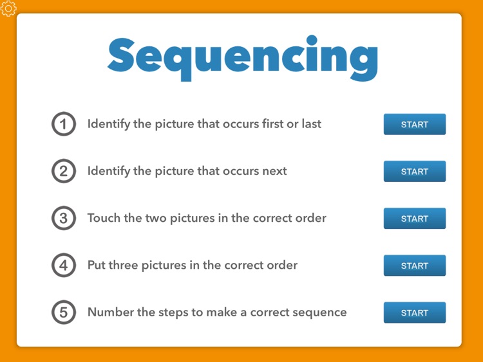Select "Number the steps to make a correct sequence"

pyautogui.click(x=217, y=312)
